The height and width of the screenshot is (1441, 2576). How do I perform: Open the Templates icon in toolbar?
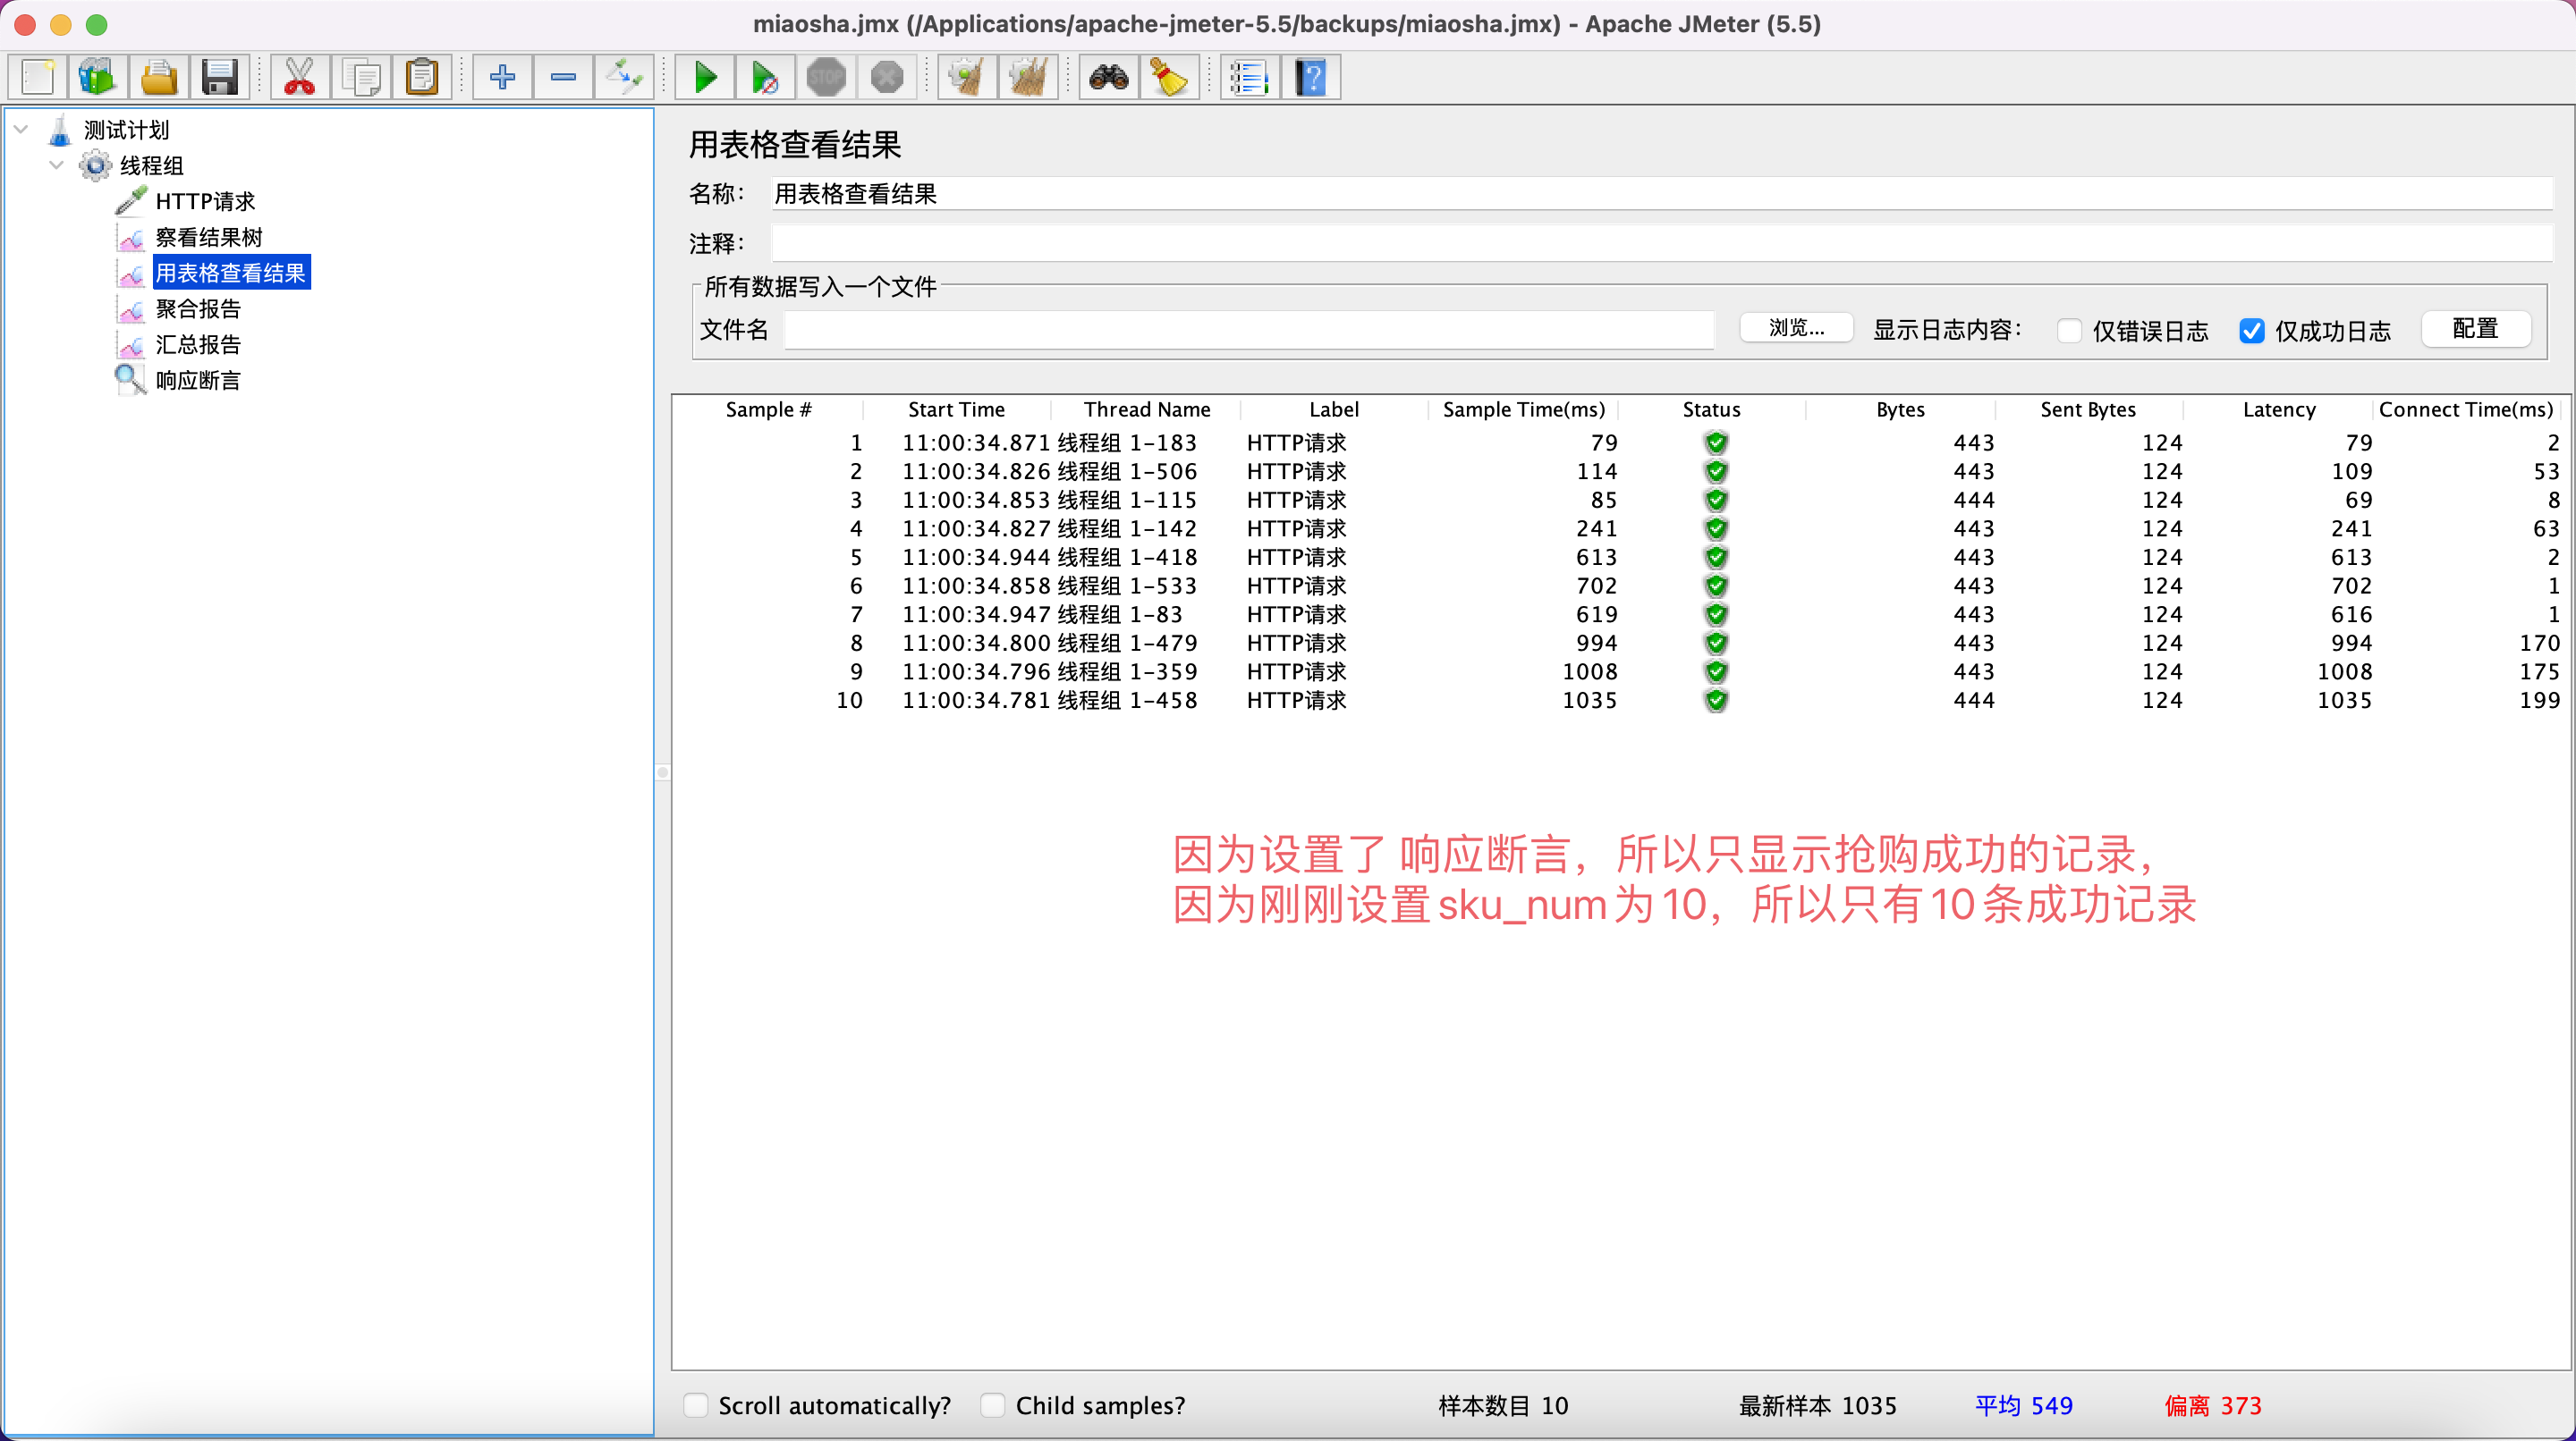pos(98,77)
